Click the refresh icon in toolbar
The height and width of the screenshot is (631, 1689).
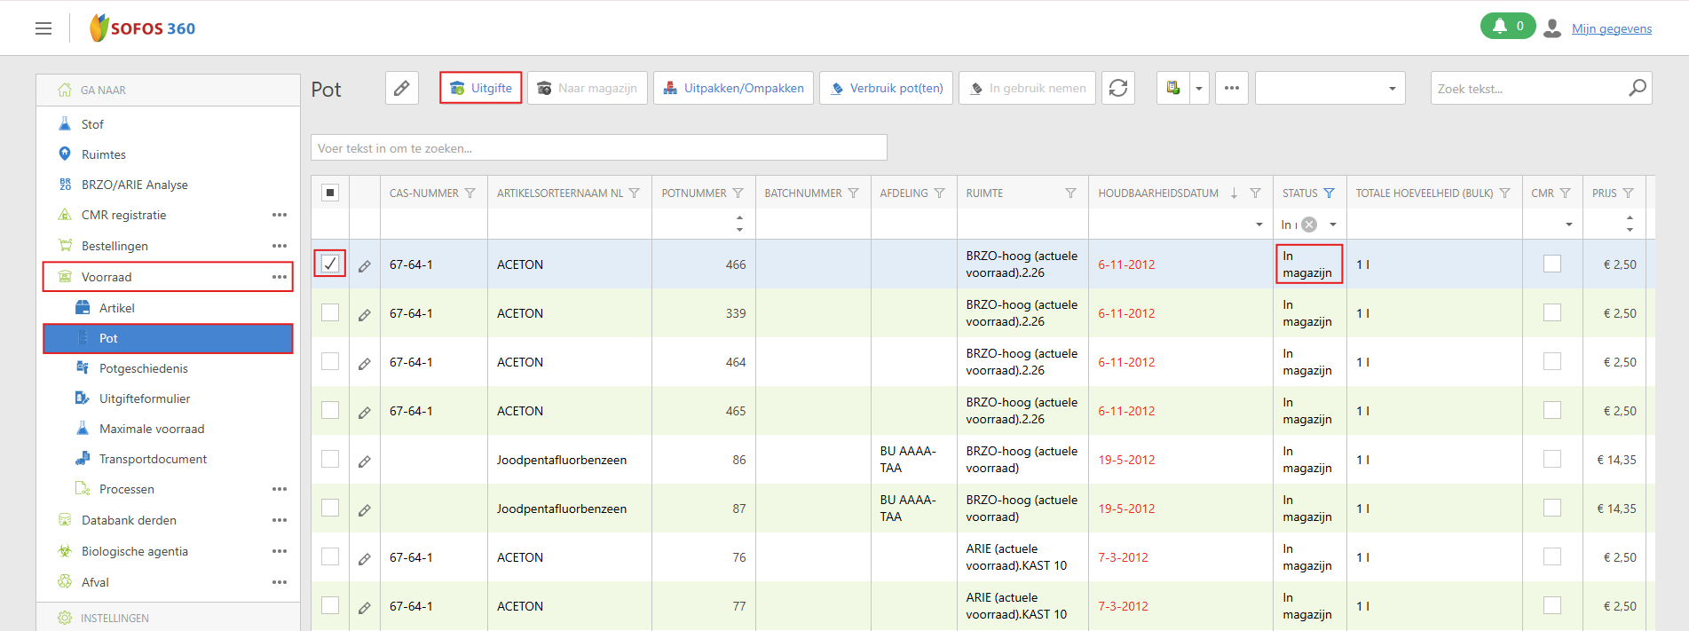tap(1118, 88)
